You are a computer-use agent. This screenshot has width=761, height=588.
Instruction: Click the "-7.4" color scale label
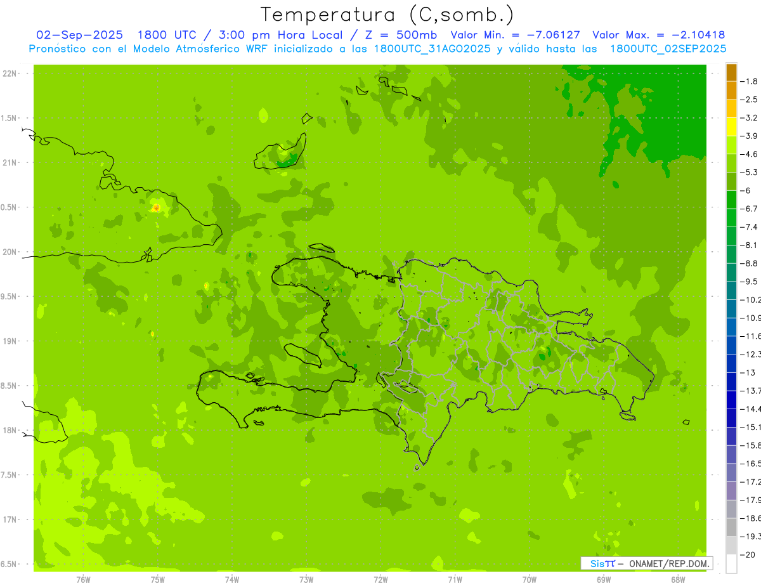(749, 226)
